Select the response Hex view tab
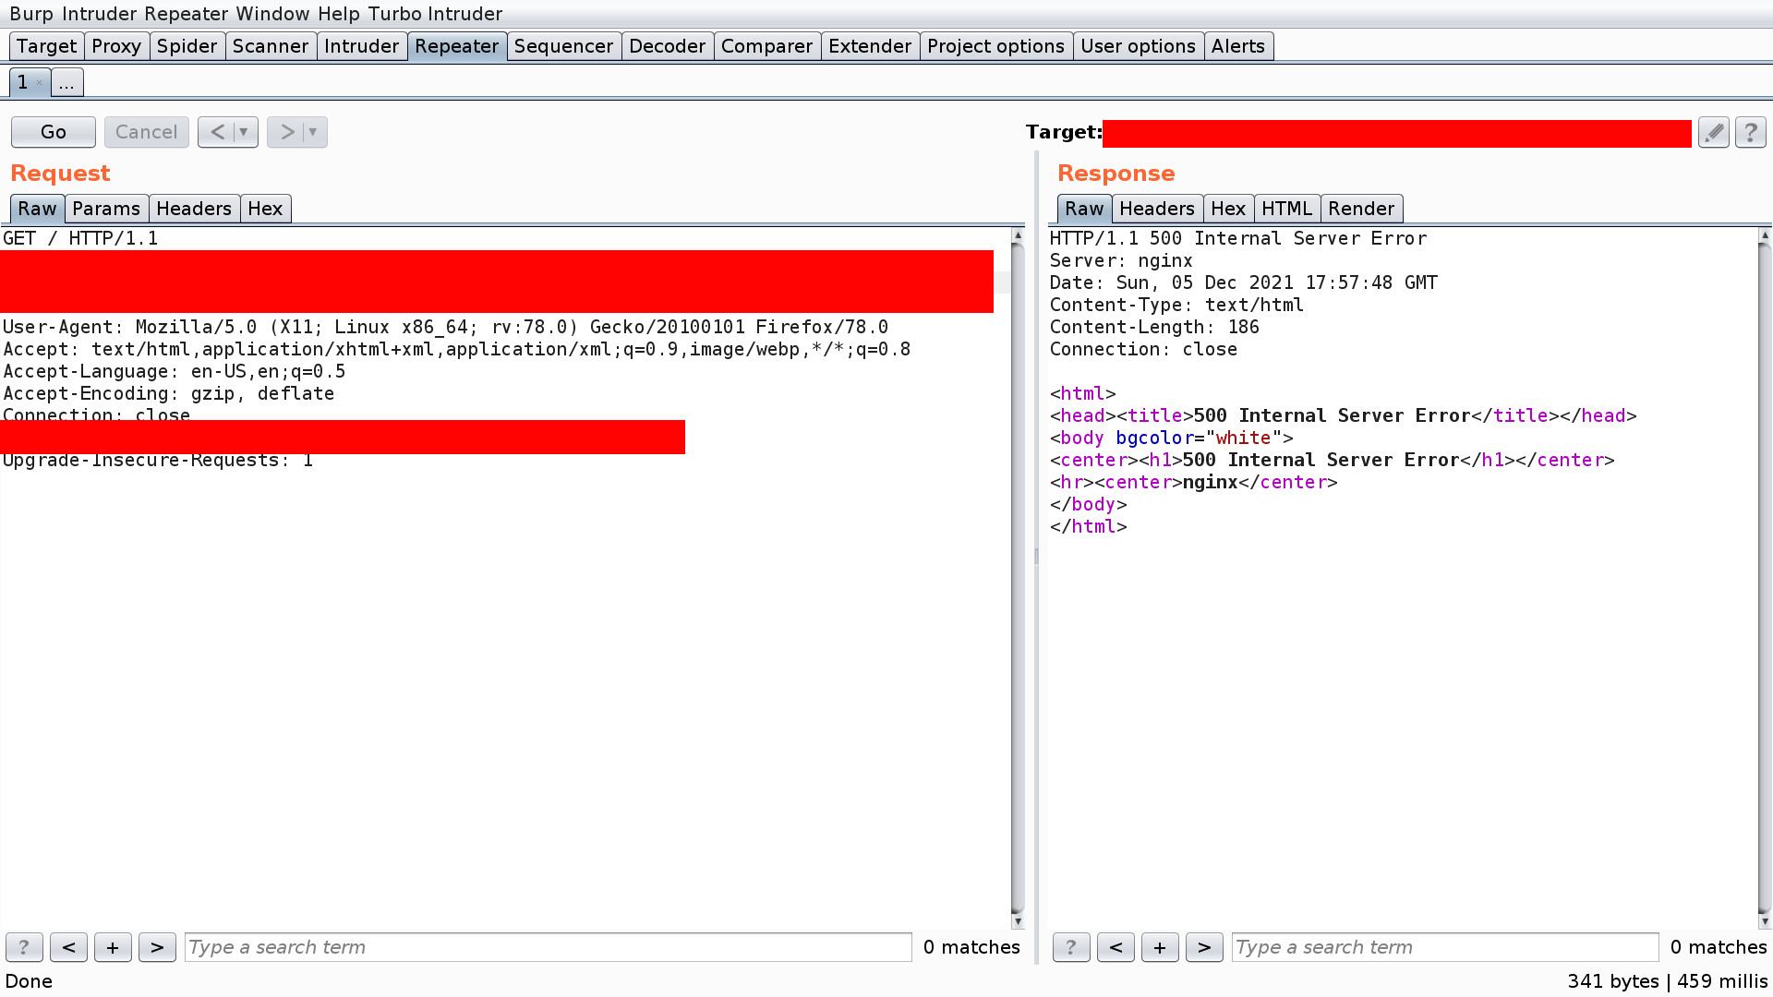Screen dimensions: 1773x997 [1227, 209]
